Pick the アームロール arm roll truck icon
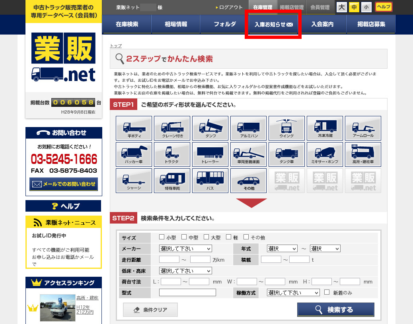The image size is (413, 324). [x=363, y=128]
